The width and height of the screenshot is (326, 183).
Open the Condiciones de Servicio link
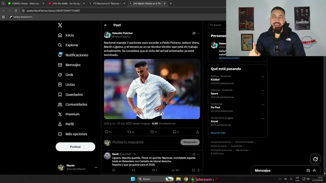[221, 142]
